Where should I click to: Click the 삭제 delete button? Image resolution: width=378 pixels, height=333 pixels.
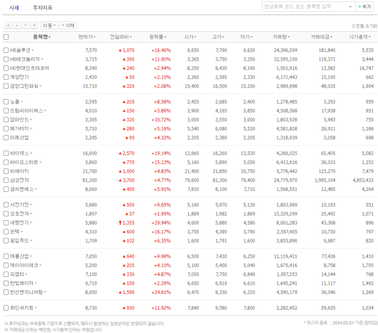tap(68, 25)
